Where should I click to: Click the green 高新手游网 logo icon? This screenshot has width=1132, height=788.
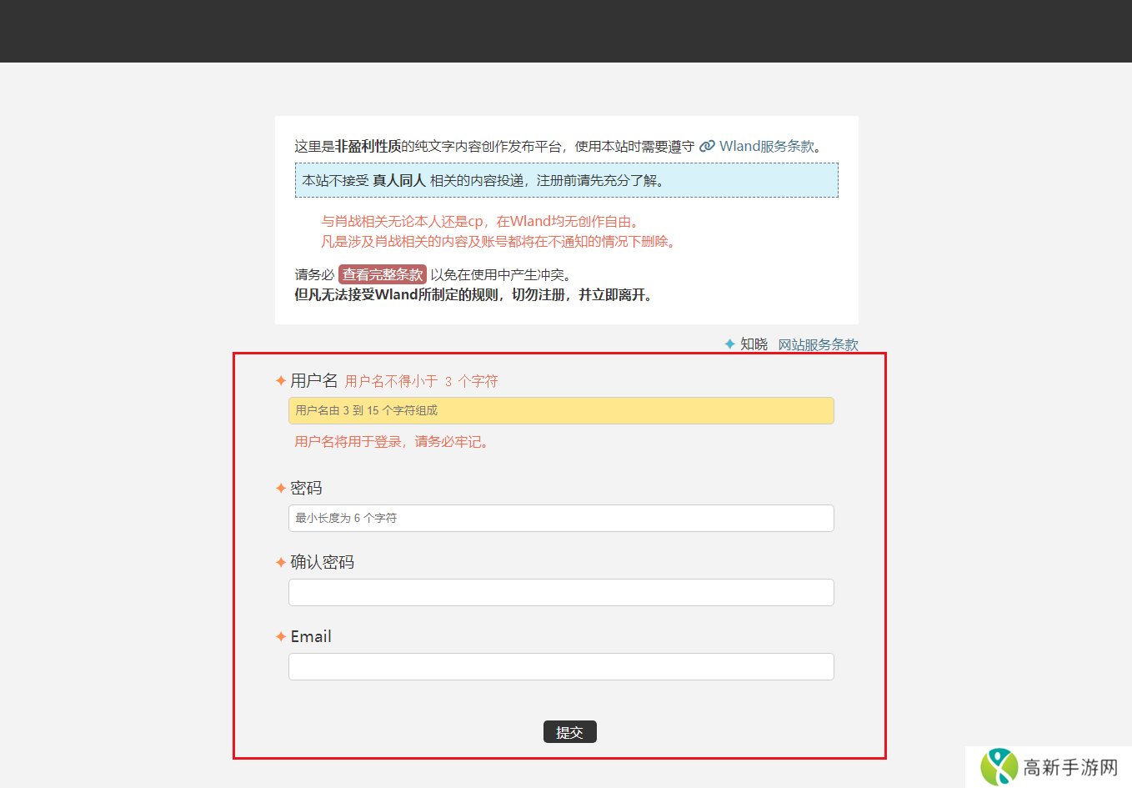999,767
